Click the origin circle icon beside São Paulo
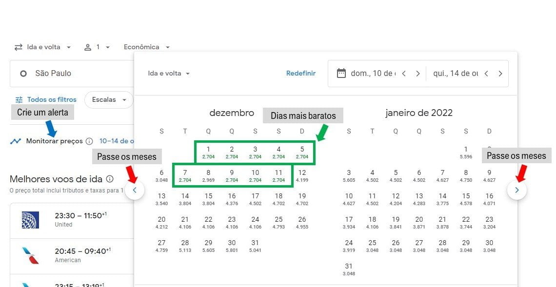The width and height of the screenshot is (556, 287). 23,74
